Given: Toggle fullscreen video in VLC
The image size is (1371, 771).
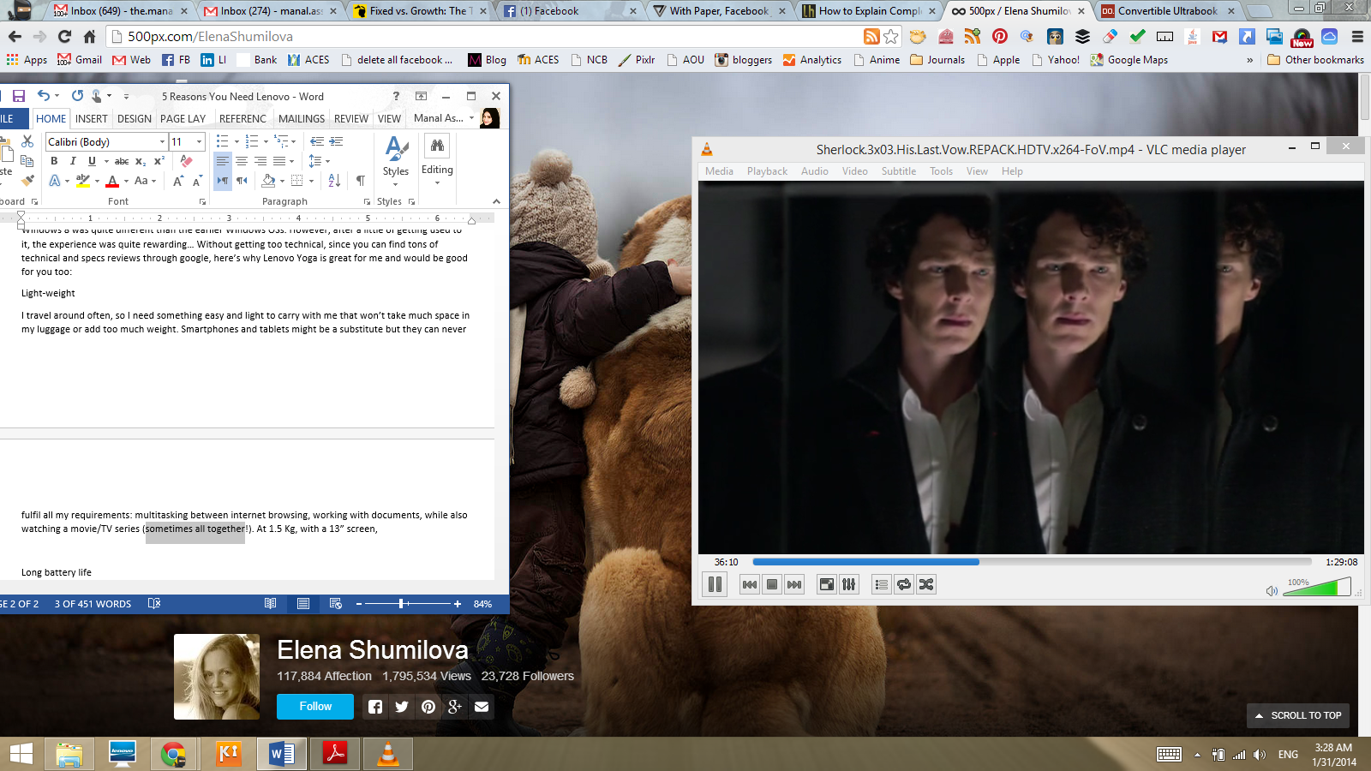Looking at the screenshot, I should click(x=827, y=584).
